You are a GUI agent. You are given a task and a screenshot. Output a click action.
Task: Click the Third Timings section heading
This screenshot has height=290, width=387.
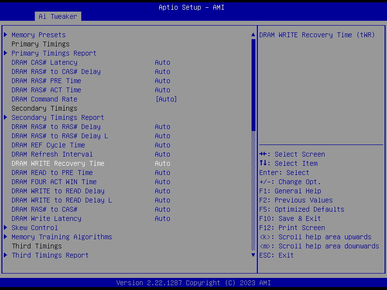37,246
